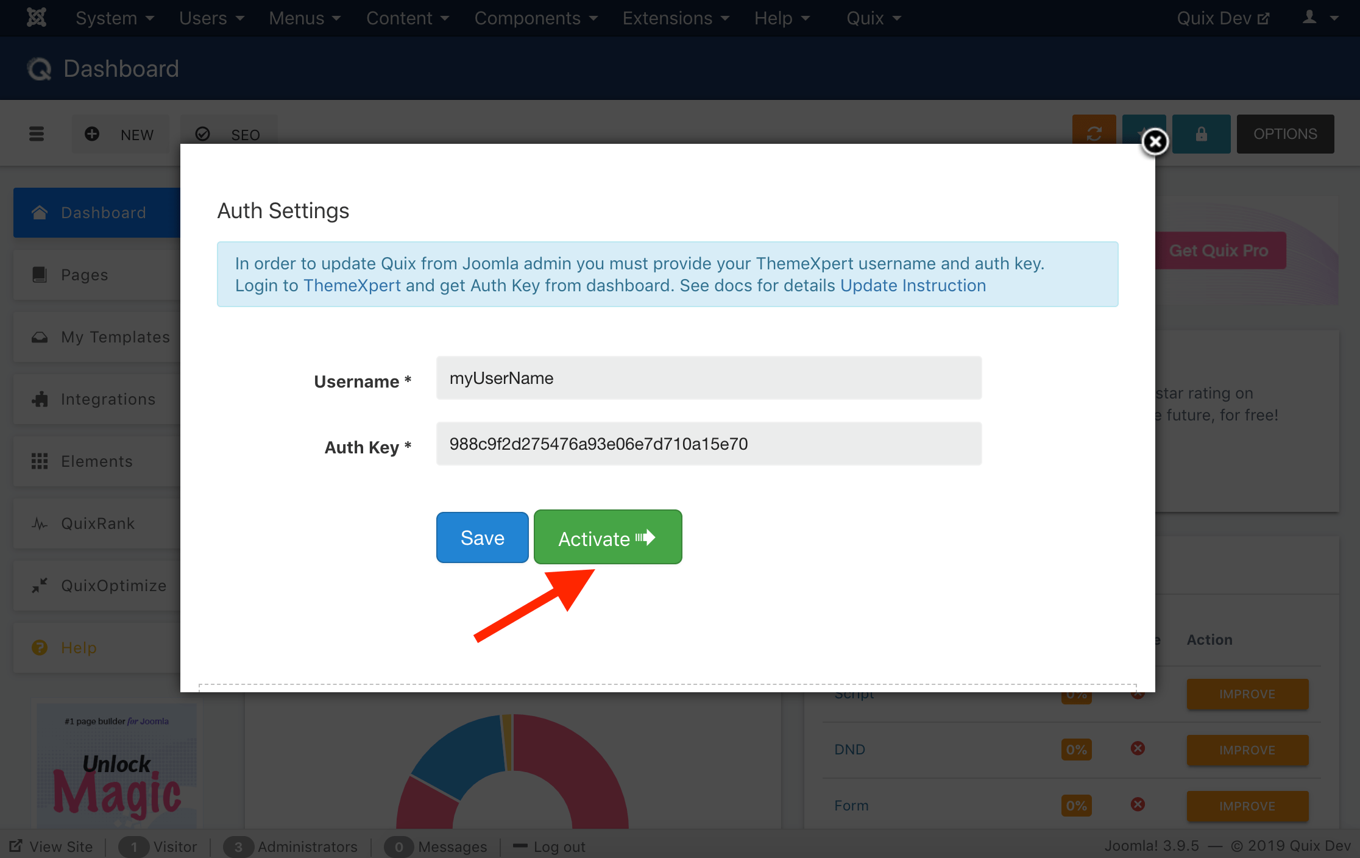Click the Joomla logo icon
This screenshot has width=1360, height=858.
tap(37, 18)
